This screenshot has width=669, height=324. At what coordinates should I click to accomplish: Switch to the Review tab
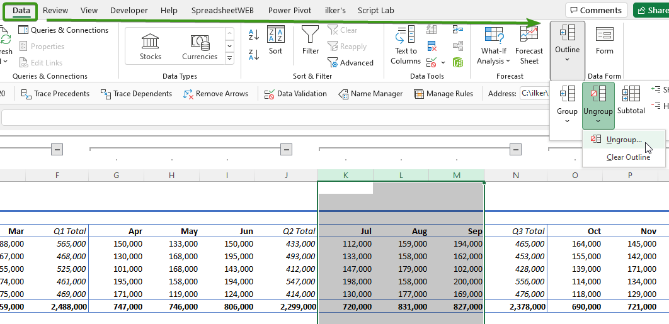pos(55,10)
